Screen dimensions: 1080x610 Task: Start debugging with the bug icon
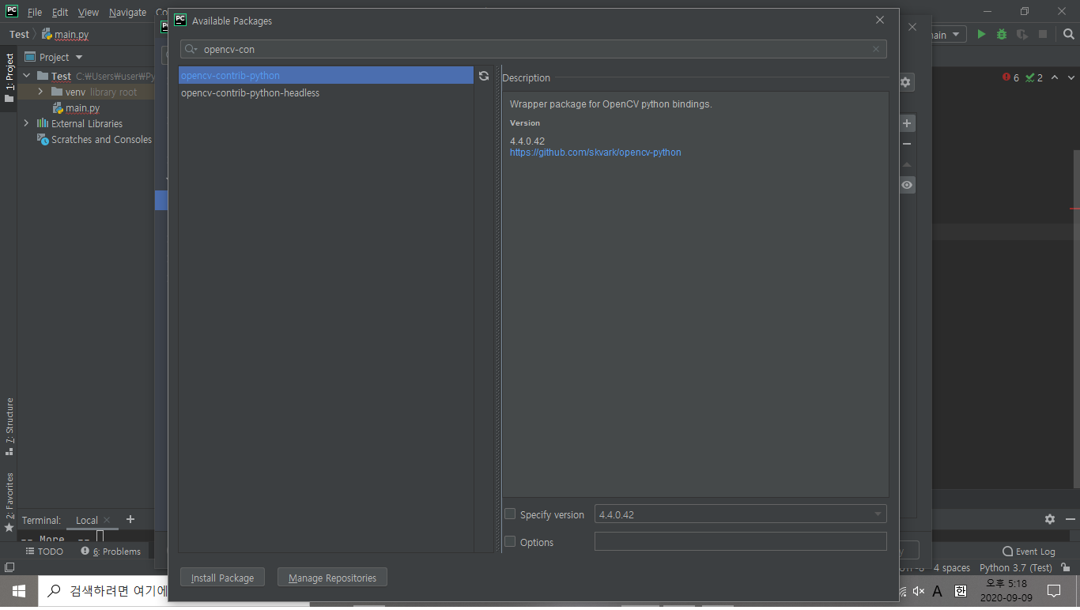1002,35
